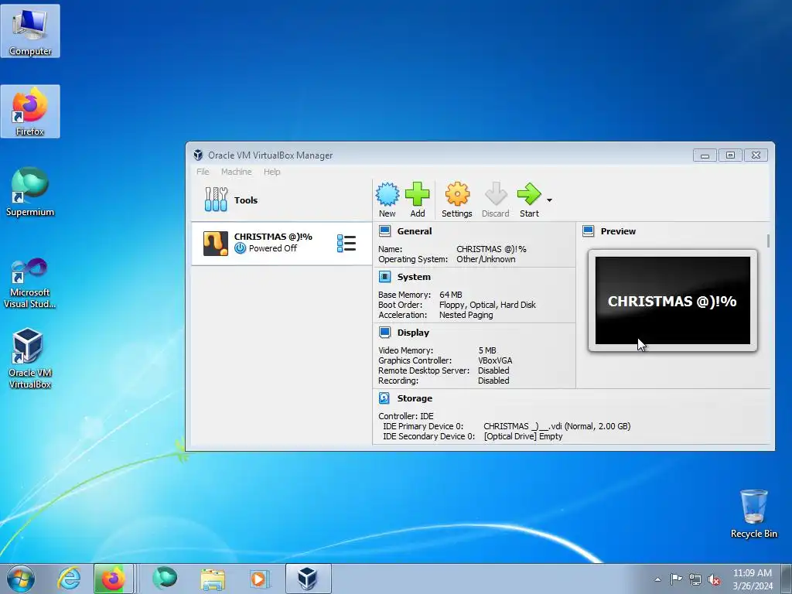The image size is (792, 594).
Task: Click the General section monitor icon
Action: 385,231
